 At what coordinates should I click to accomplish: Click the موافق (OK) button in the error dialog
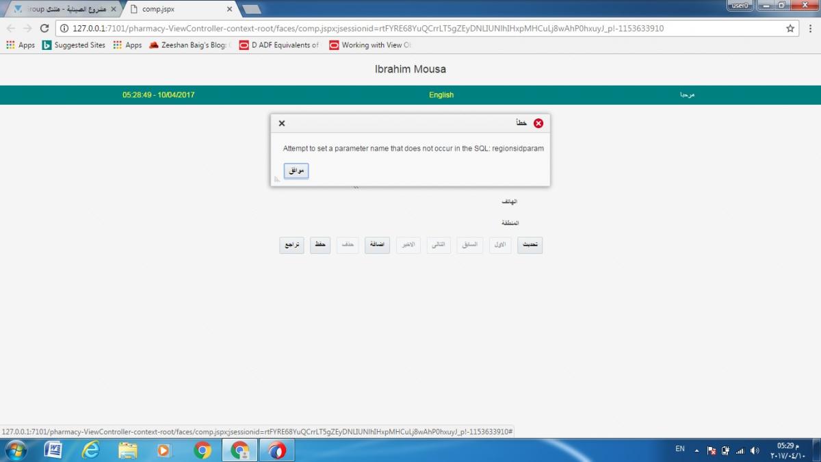(x=296, y=171)
